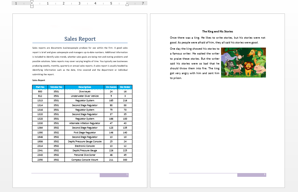
Task: Click the line 'submitting the report.'
Action: [x=43, y=74]
